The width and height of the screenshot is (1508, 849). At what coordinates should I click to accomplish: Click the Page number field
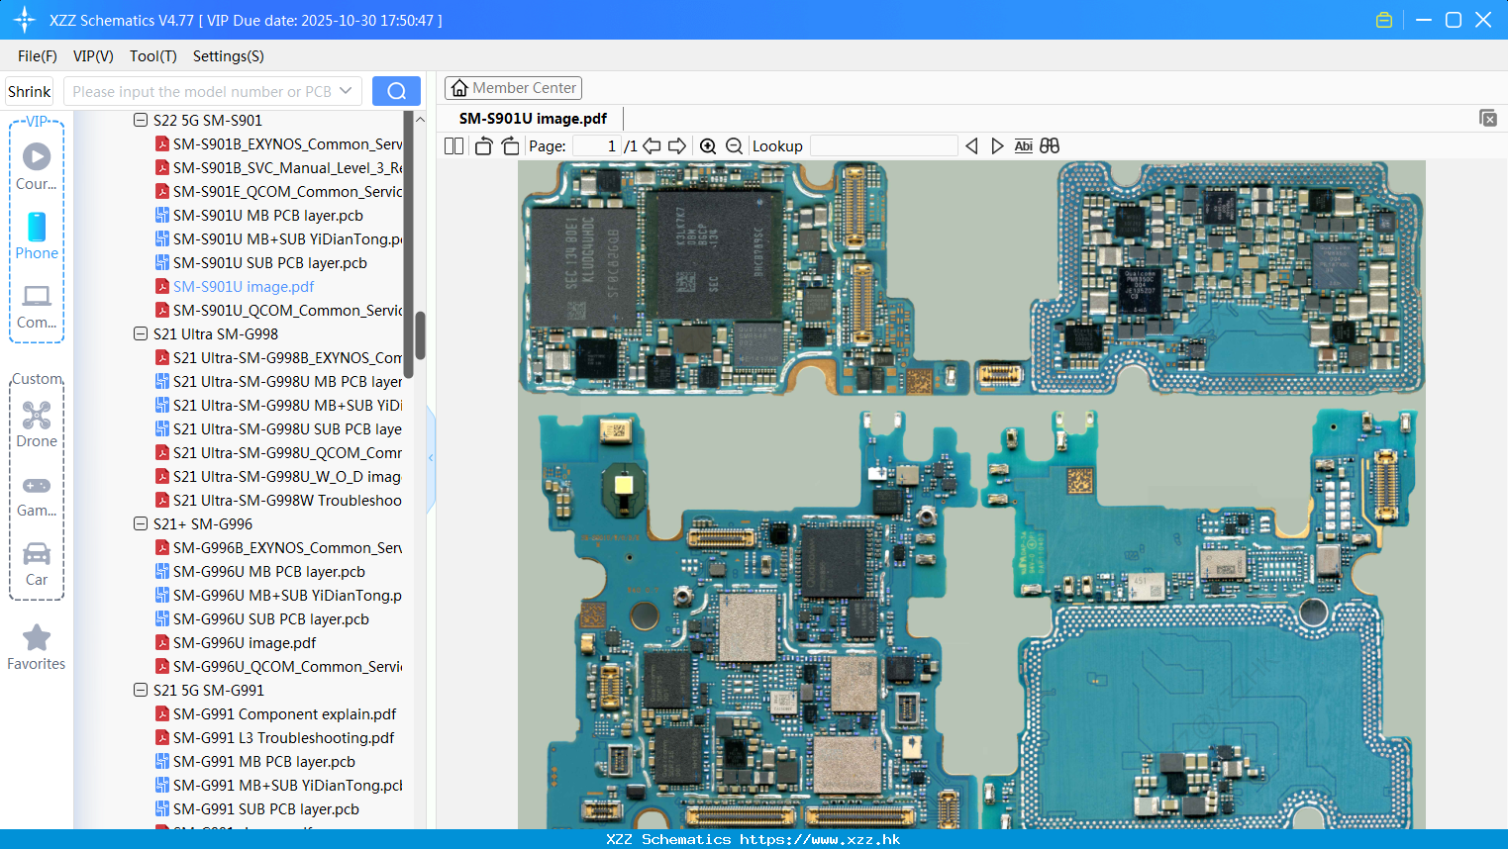(x=596, y=145)
